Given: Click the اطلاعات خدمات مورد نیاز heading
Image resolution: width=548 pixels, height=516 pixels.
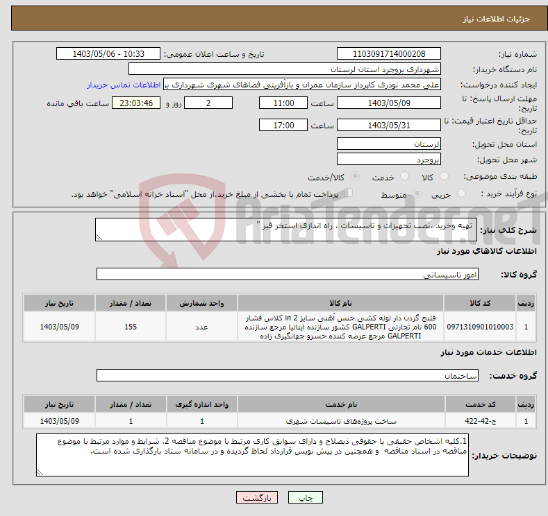Looking at the screenshot, I should (488, 352).
